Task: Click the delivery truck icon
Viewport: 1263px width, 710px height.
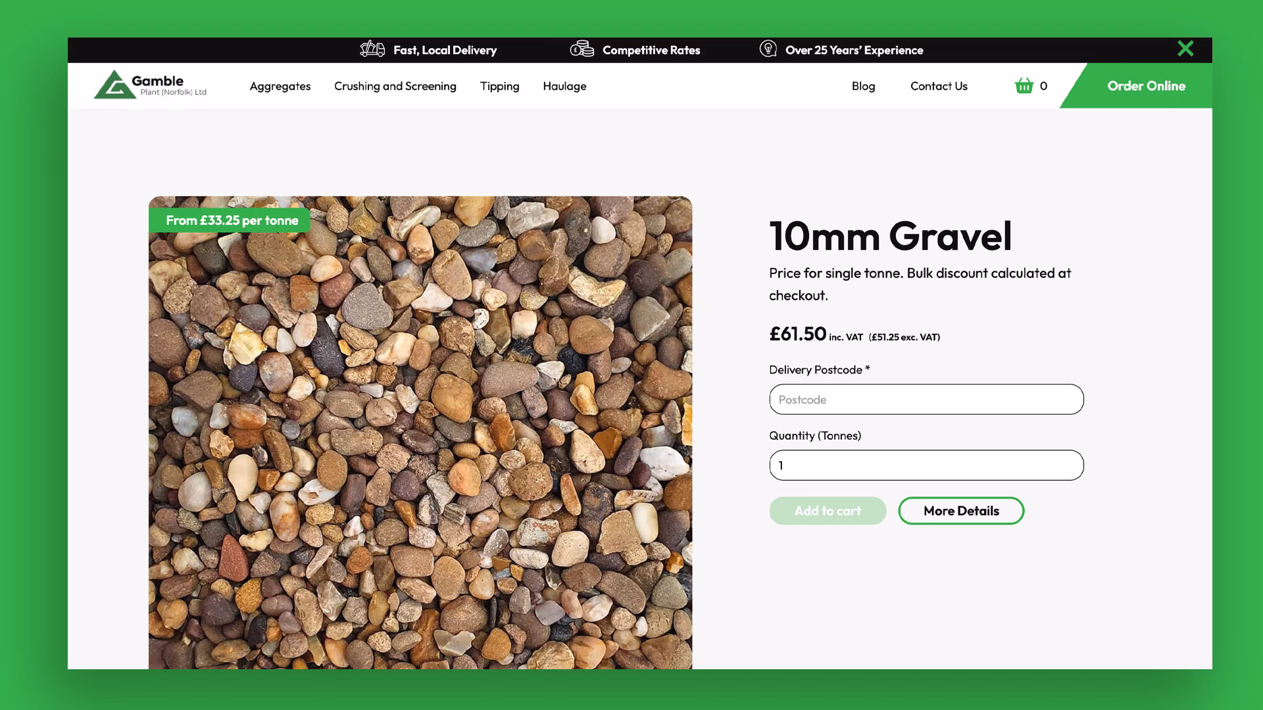Action: coord(372,49)
